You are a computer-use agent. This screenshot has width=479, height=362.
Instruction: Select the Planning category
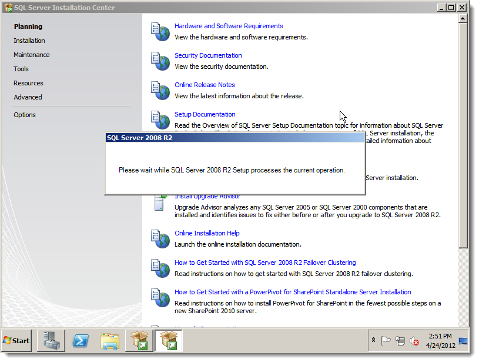tap(28, 26)
